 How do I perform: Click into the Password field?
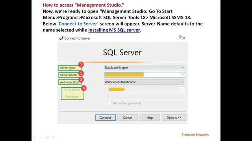[x=146, y=96]
